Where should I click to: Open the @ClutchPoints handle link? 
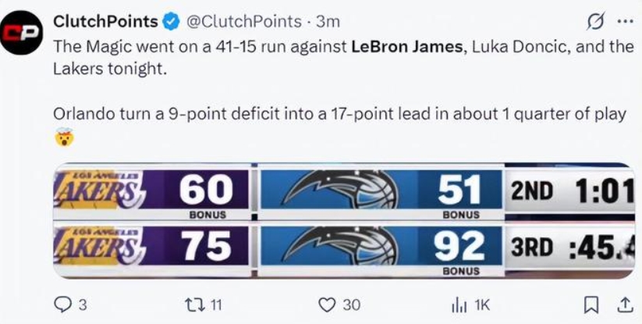click(242, 21)
